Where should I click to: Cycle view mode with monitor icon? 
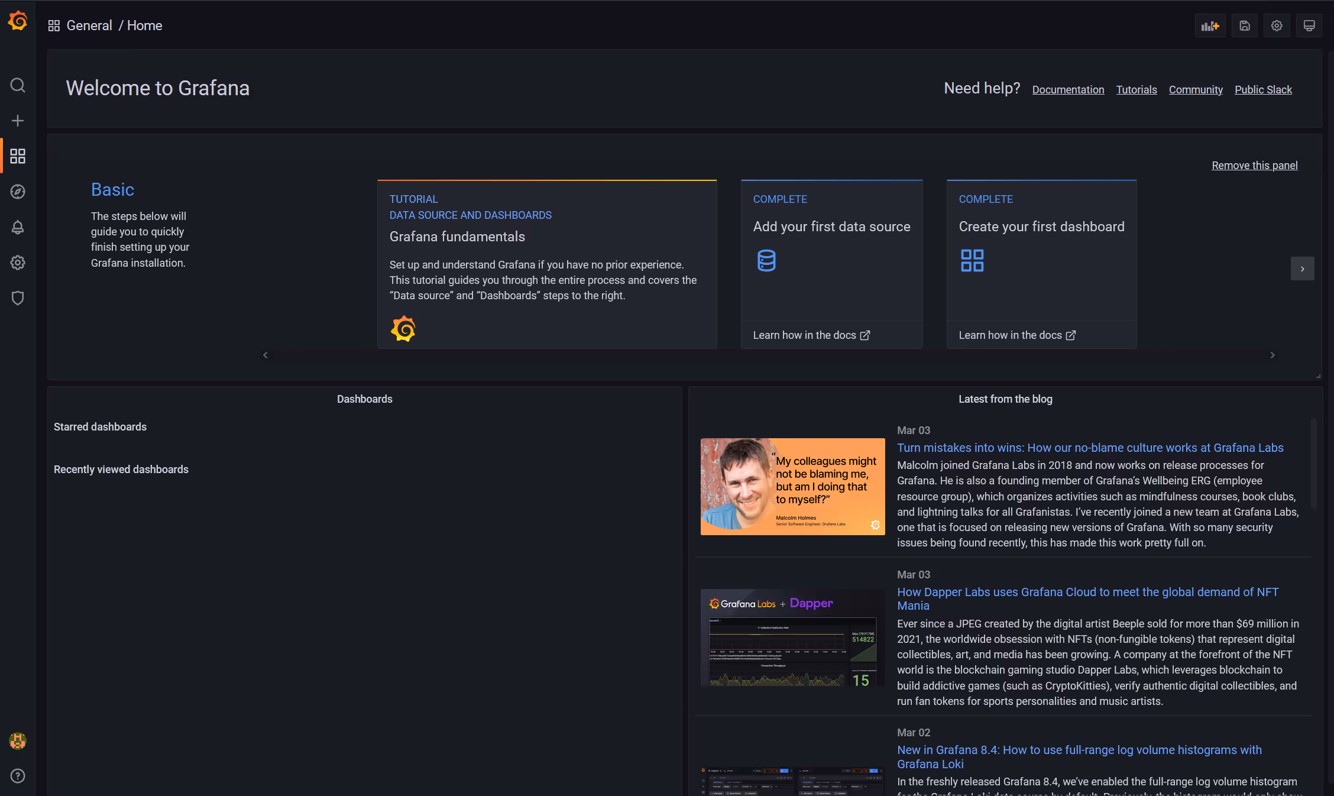pyautogui.click(x=1309, y=26)
